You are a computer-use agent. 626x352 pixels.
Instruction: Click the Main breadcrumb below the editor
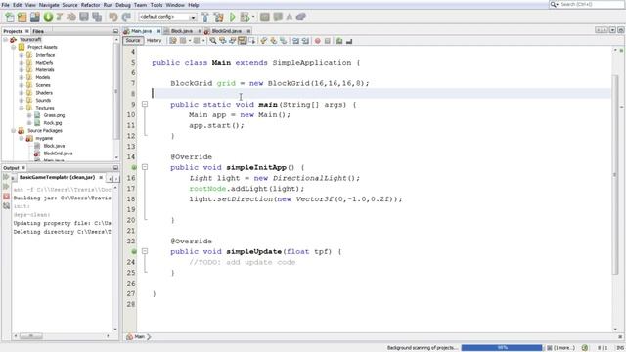tap(139, 337)
